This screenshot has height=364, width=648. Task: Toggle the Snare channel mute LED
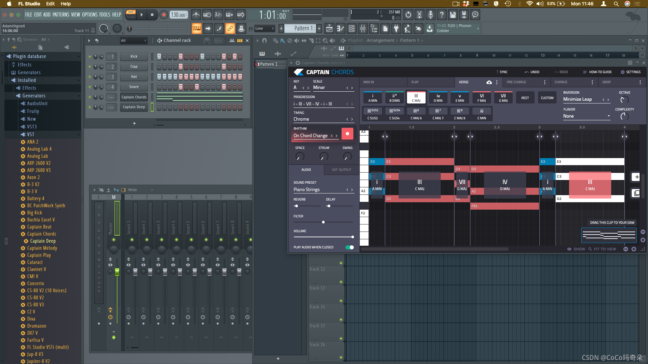pos(90,87)
